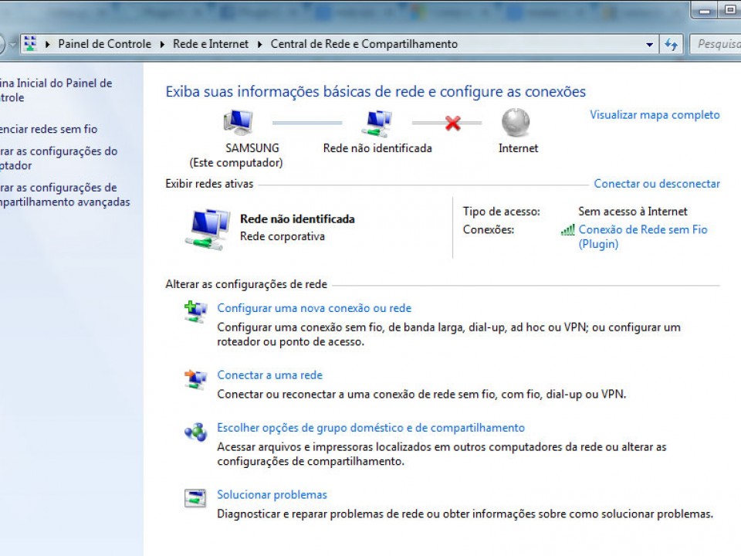The image size is (741, 556).
Task: Click the Pesquisar search field
Action: [x=716, y=44]
